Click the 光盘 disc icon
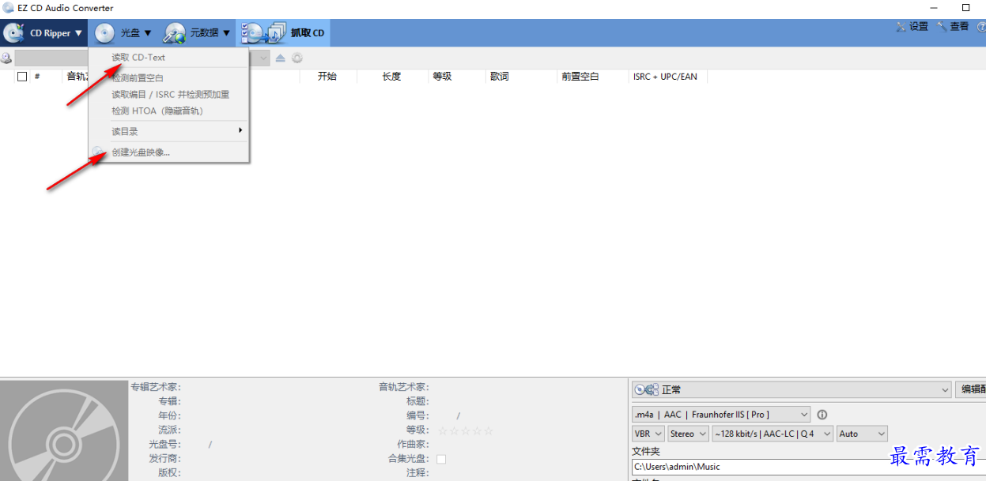The height and width of the screenshot is (481, 986). [104, 33]
